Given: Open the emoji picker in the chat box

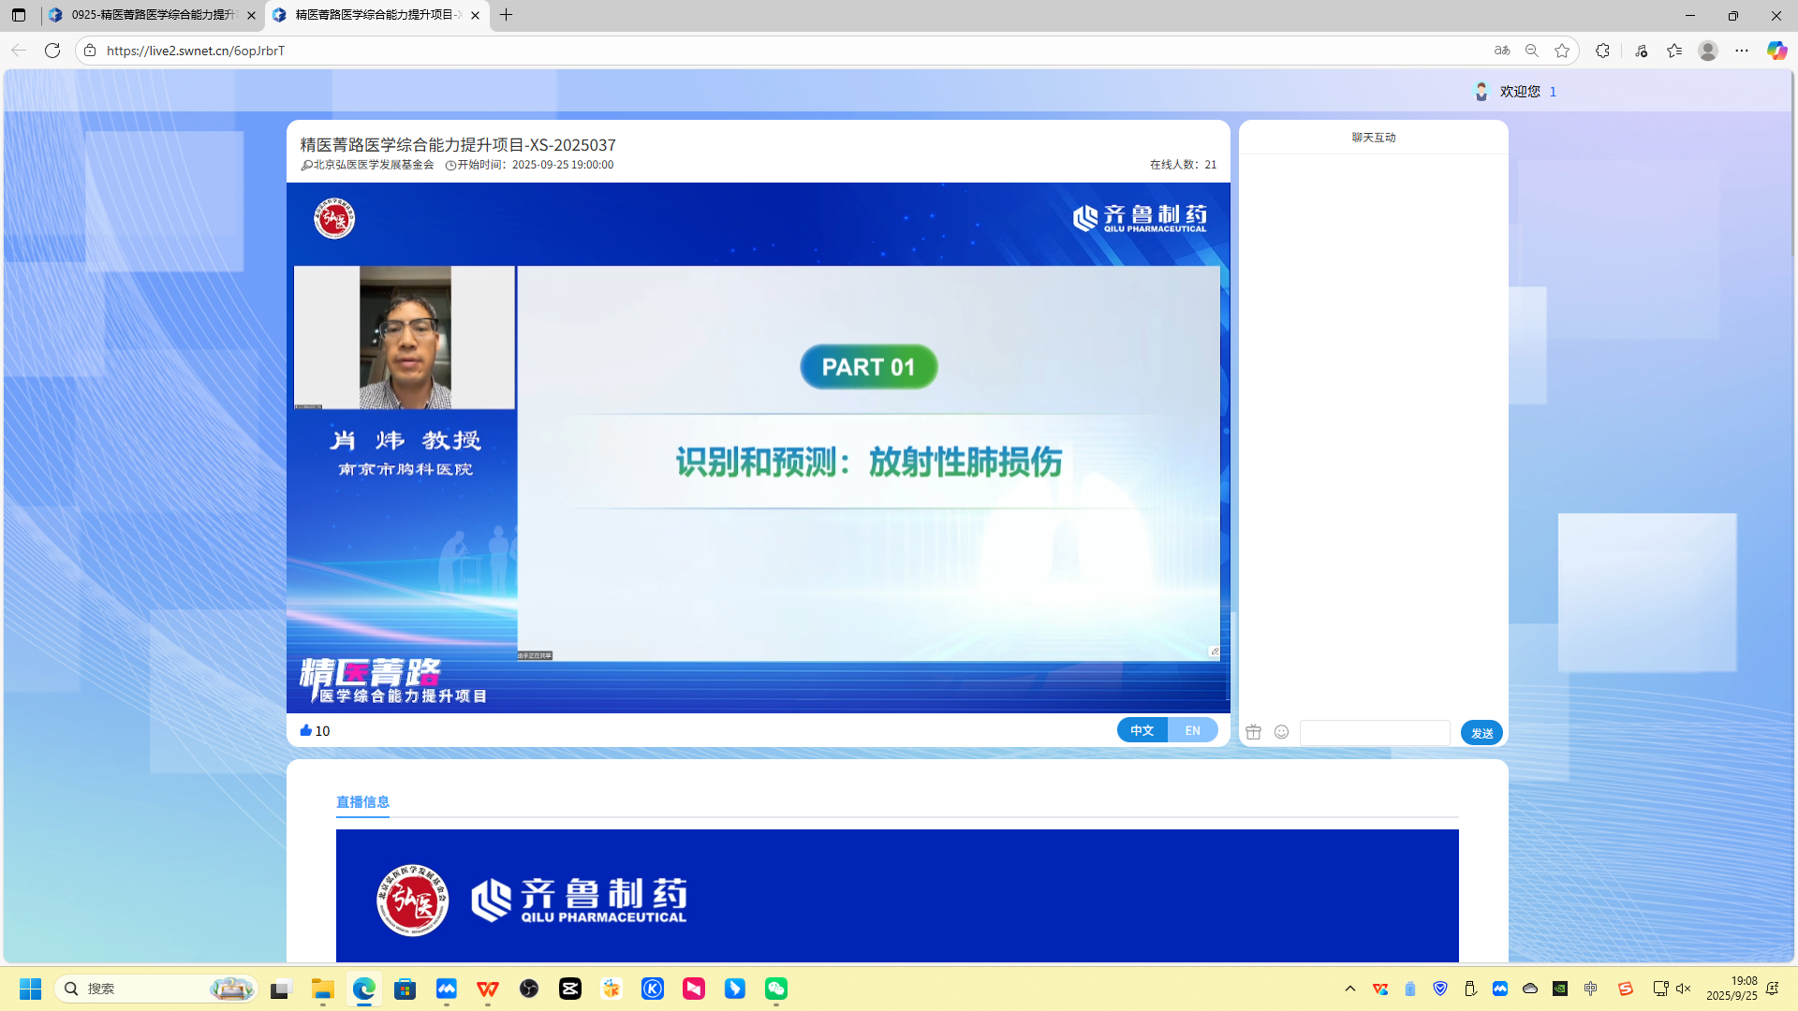Looking at the screenshot, I should 1280,732.
